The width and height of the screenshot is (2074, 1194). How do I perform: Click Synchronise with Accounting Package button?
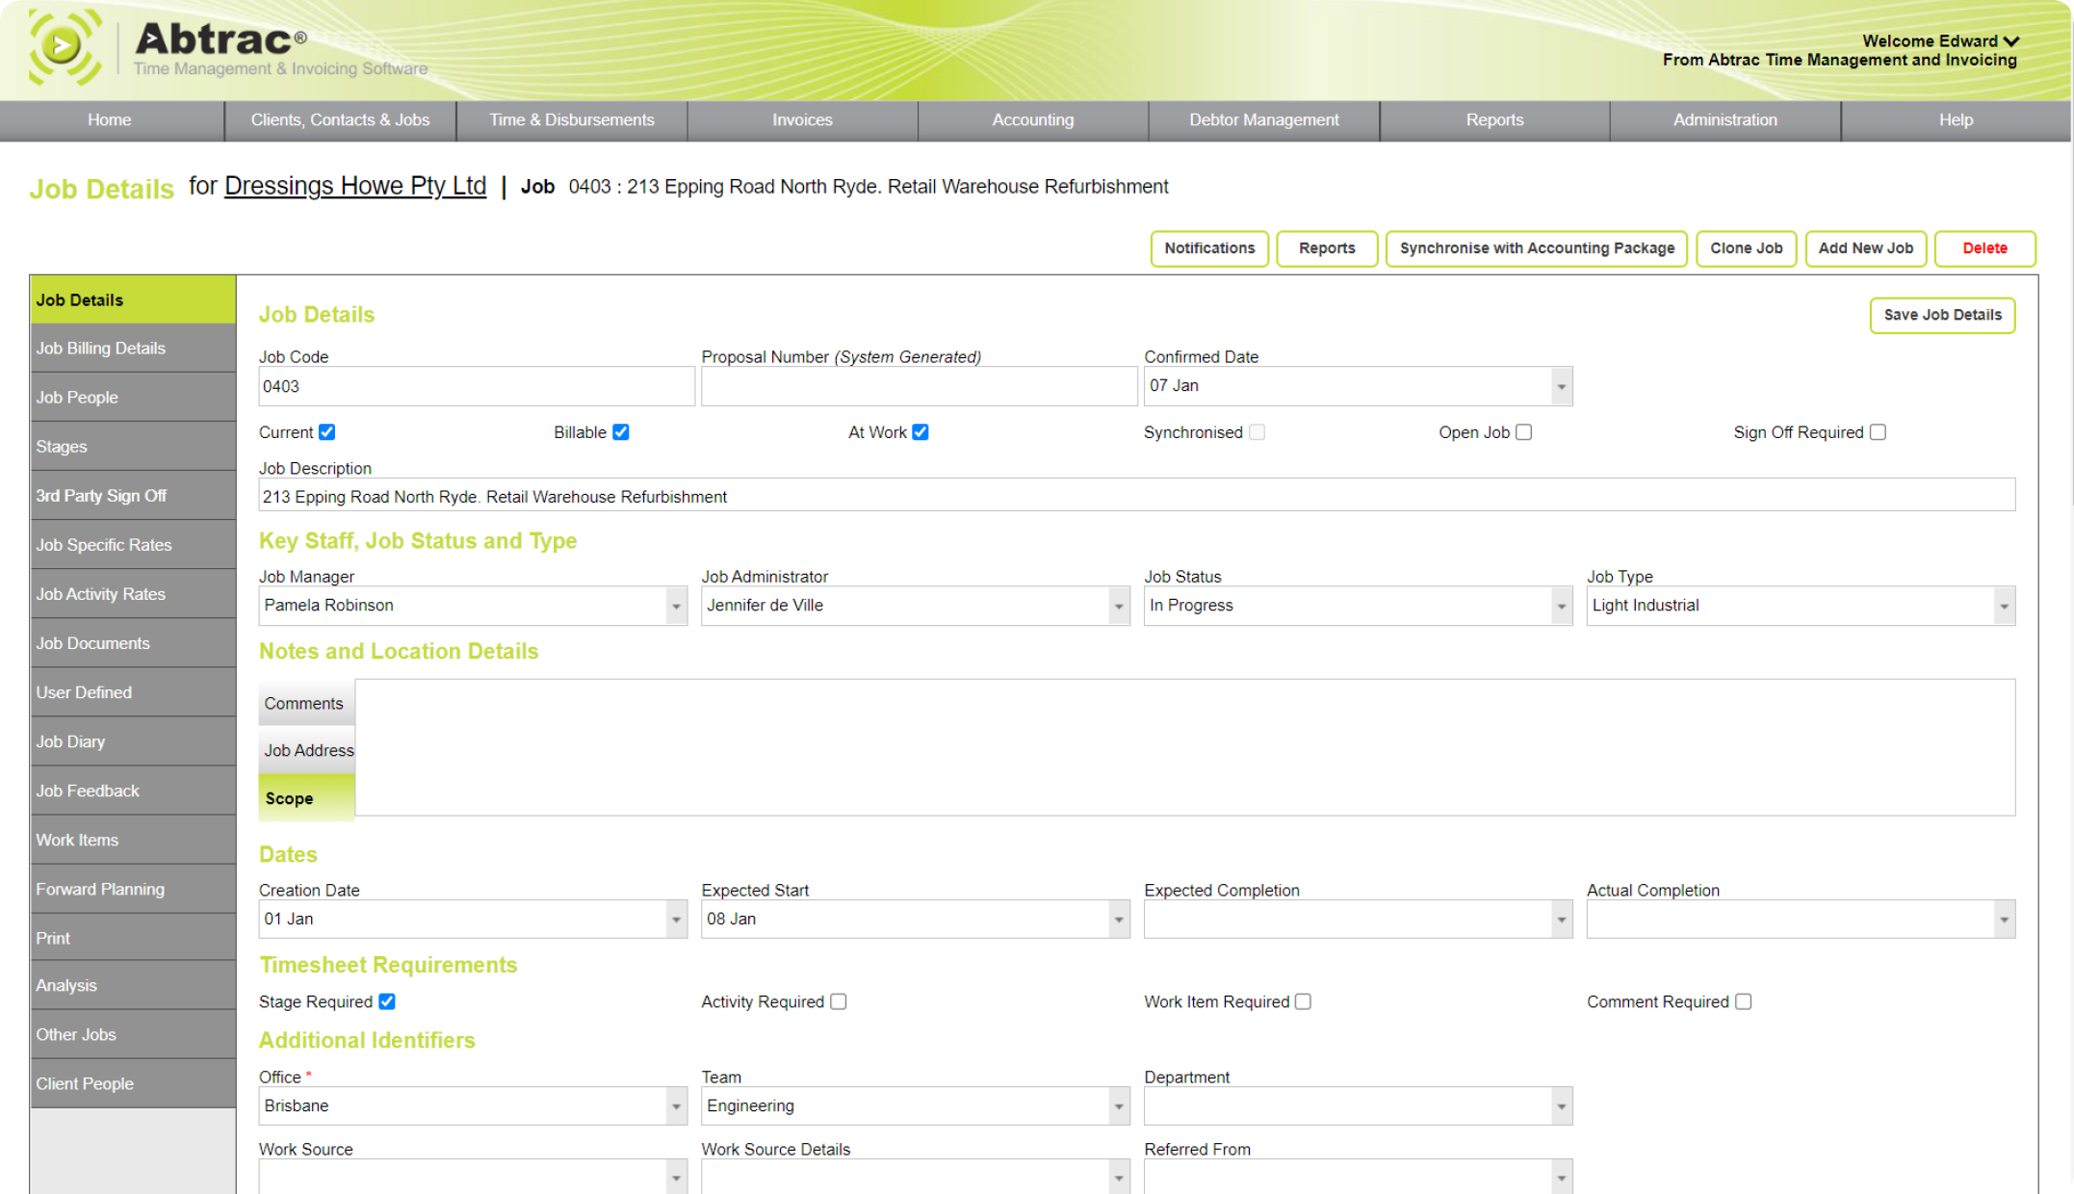1537,248
